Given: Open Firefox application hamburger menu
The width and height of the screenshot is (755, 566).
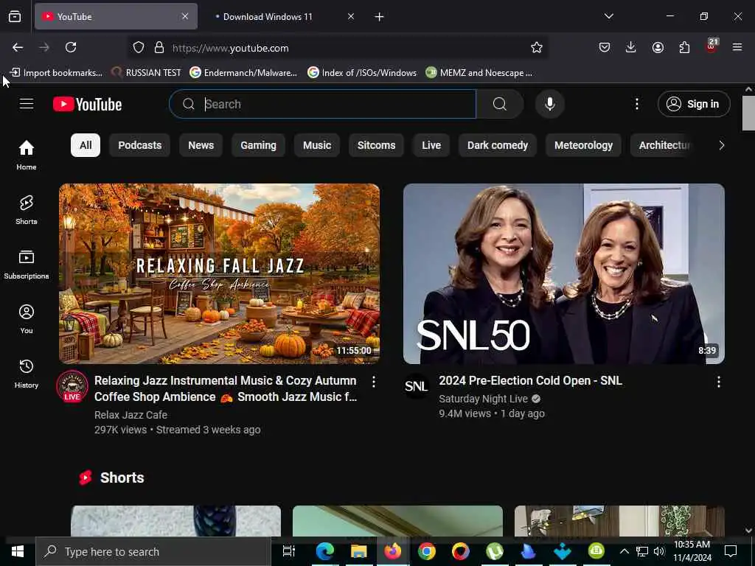Looking at the screenshot, I should point(737,47).
